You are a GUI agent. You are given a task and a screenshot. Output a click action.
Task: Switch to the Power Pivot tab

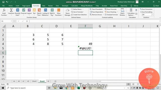[x=114, y=6]
